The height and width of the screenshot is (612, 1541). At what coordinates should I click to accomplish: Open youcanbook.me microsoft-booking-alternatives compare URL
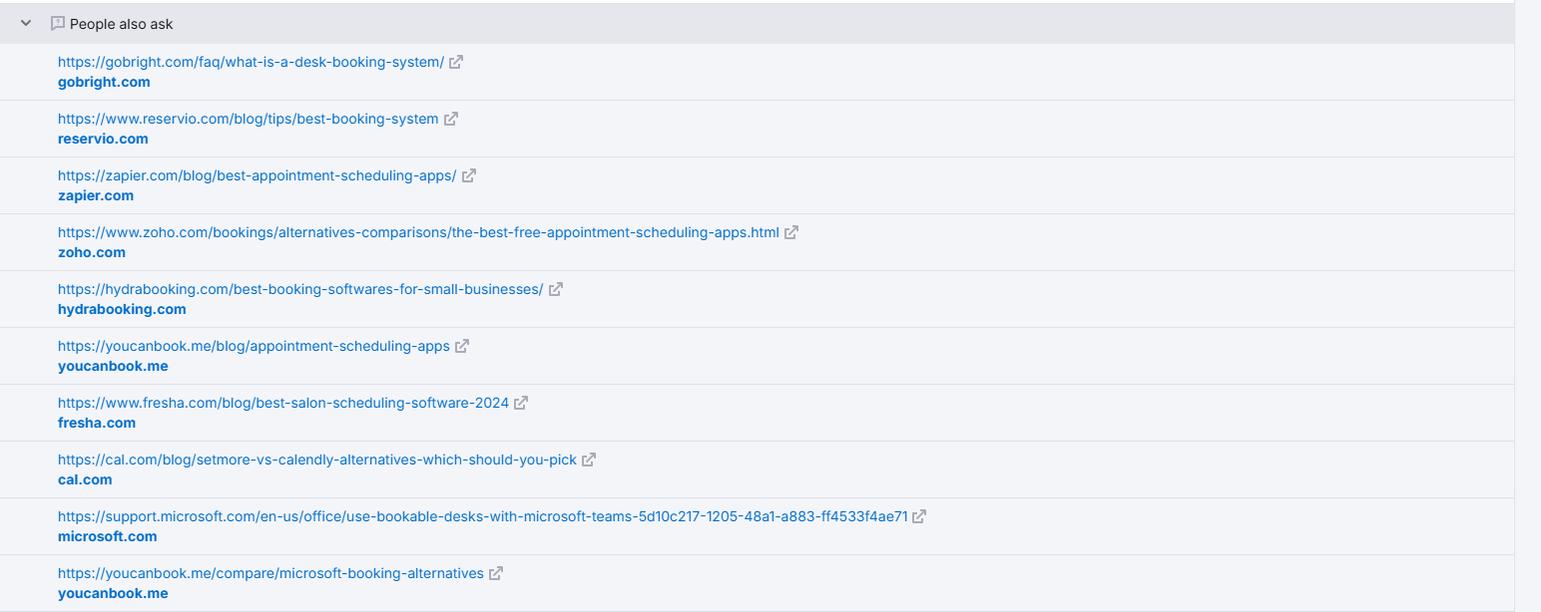pyautogui.click(x=270, y=573)
